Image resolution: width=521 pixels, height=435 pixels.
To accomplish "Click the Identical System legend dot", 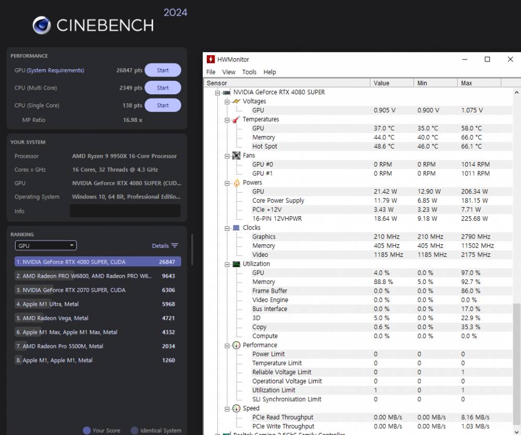I will pos(134,430).
